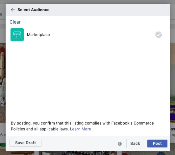This screenshot has width=175, height=155.
Task: Click the Commerce Policies disclaimer text
Action: coord(82,126)
